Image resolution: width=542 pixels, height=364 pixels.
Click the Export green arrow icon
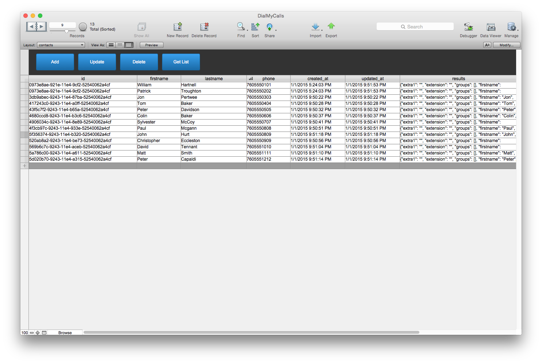coord(331,26)
